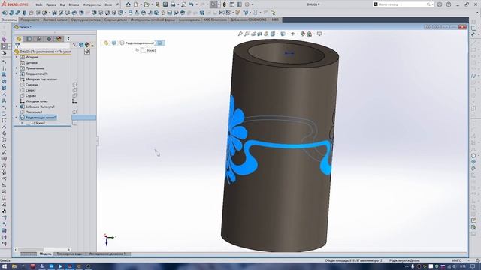Toggle visibility of Плоскость1 in display pane
This screenshot has height=270, width=481.
pos(74,112)
